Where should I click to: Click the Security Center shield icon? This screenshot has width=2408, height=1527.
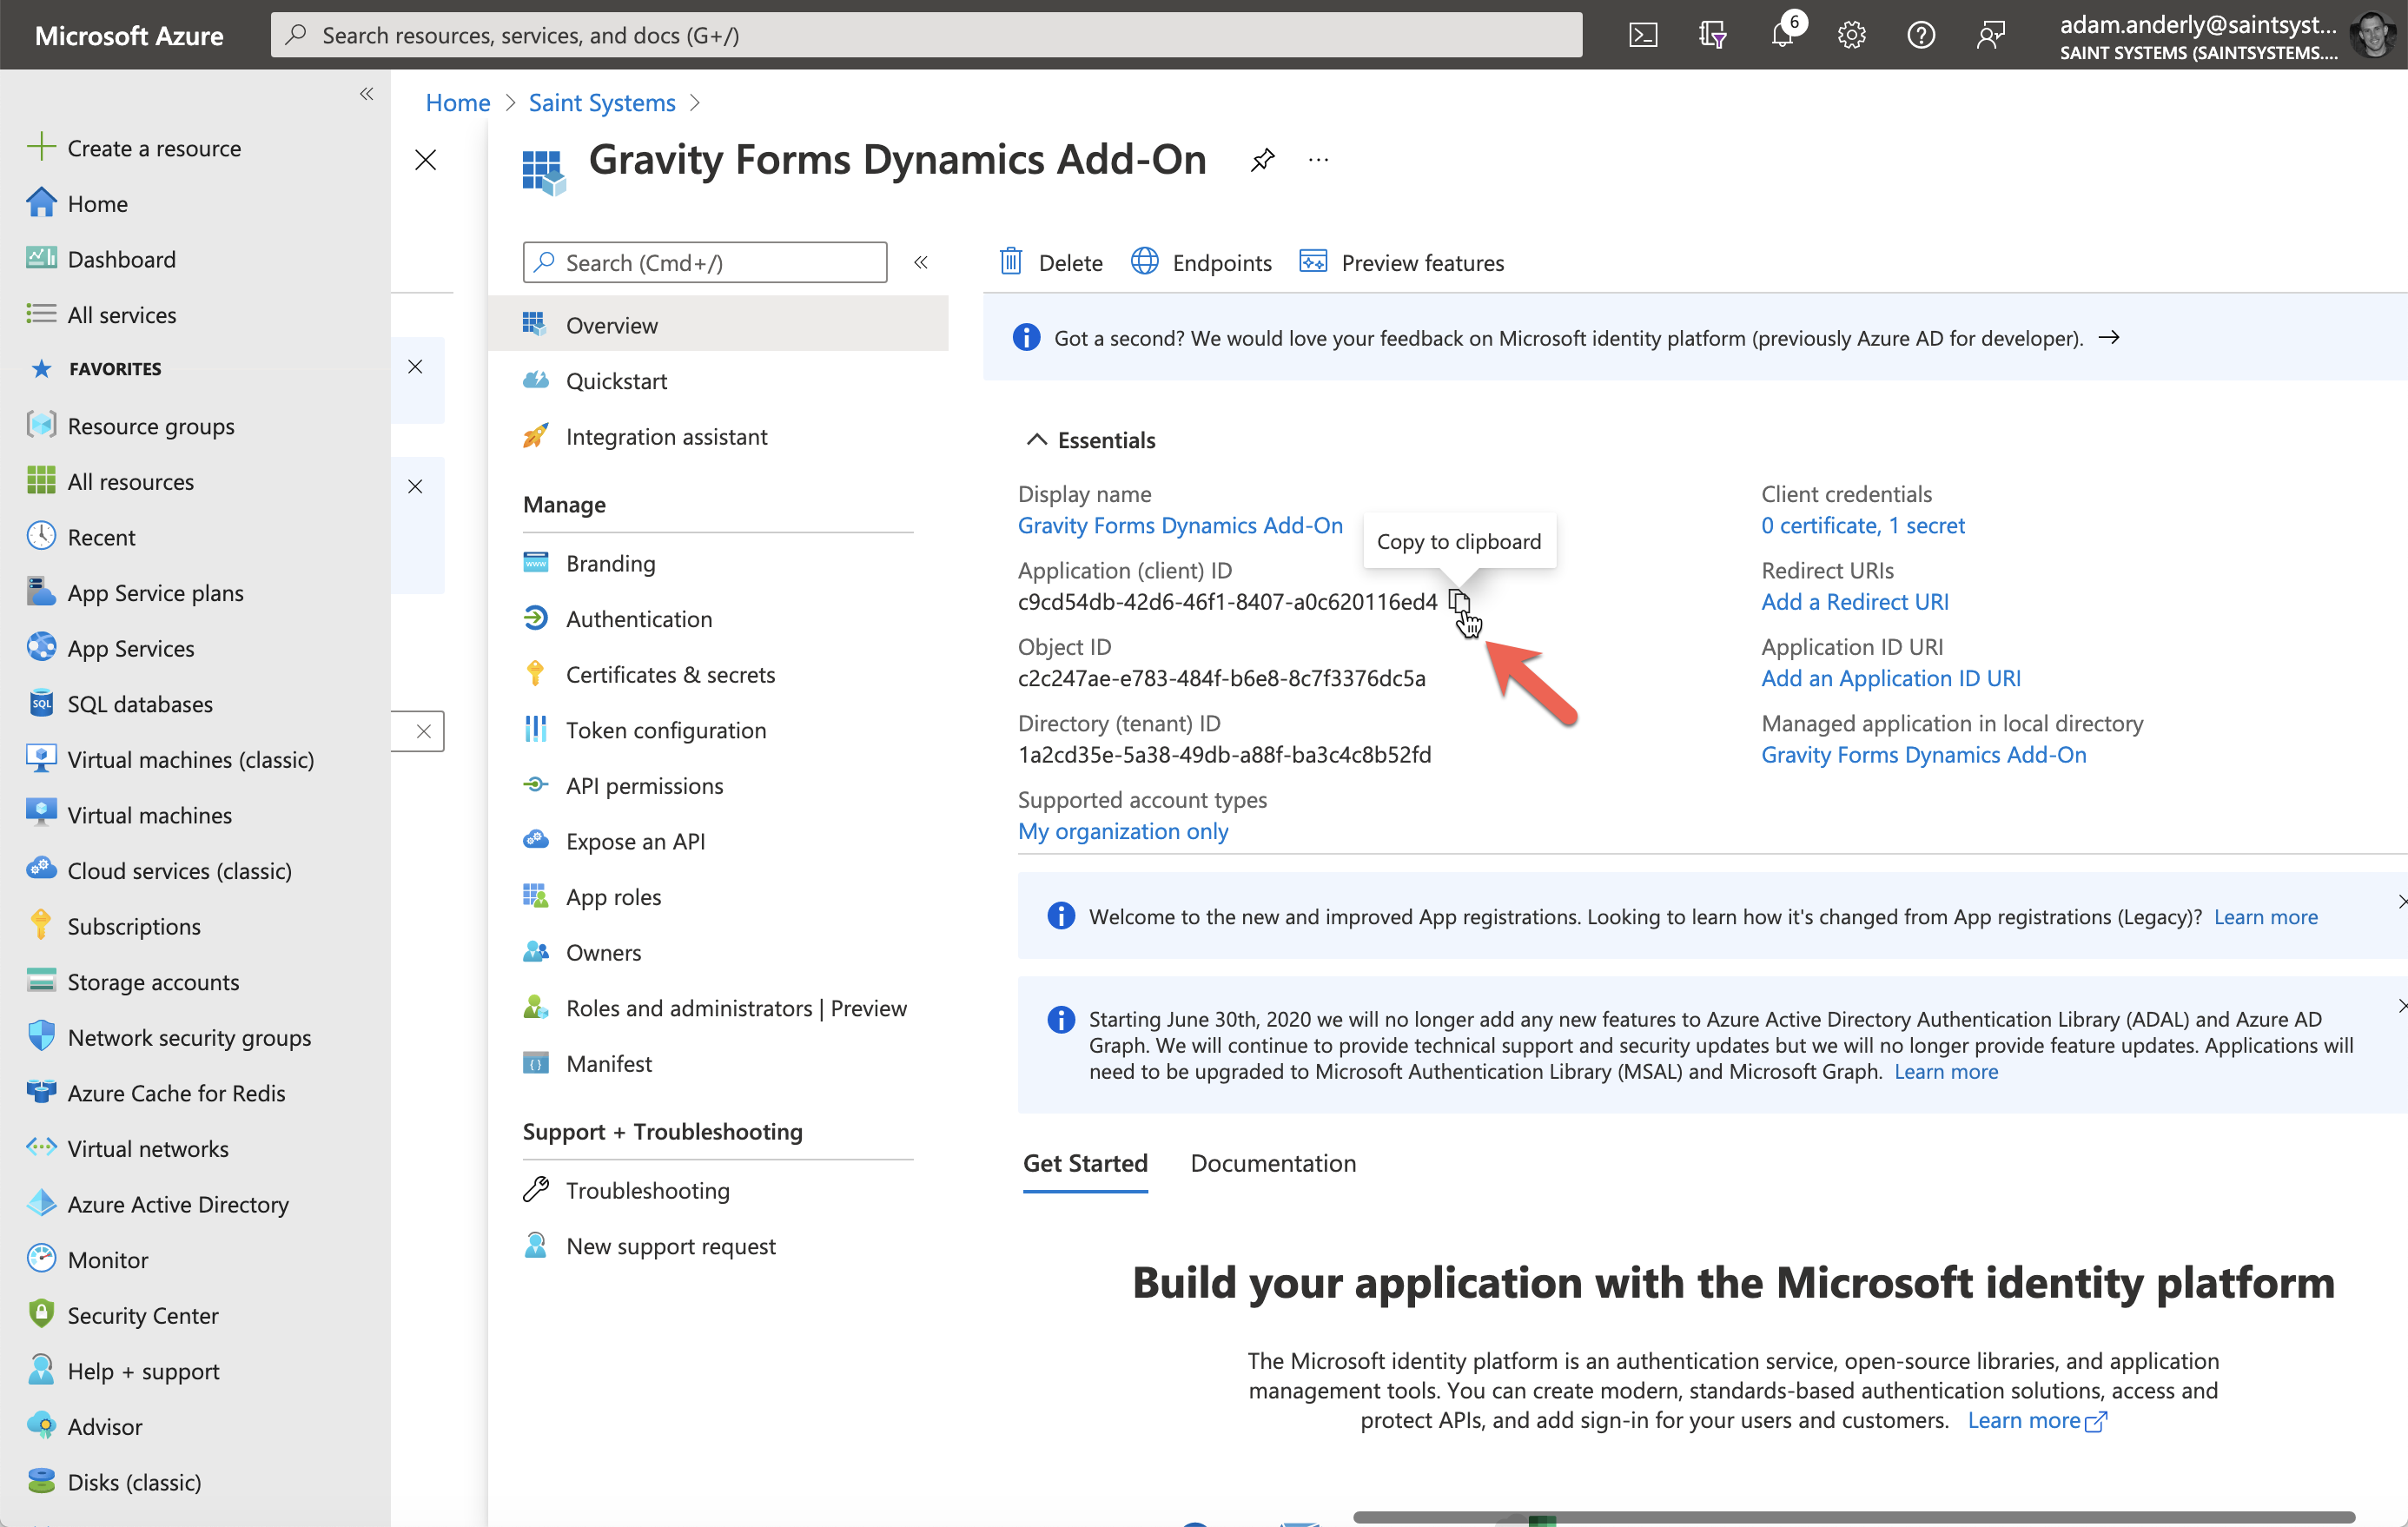[41, 1314]
